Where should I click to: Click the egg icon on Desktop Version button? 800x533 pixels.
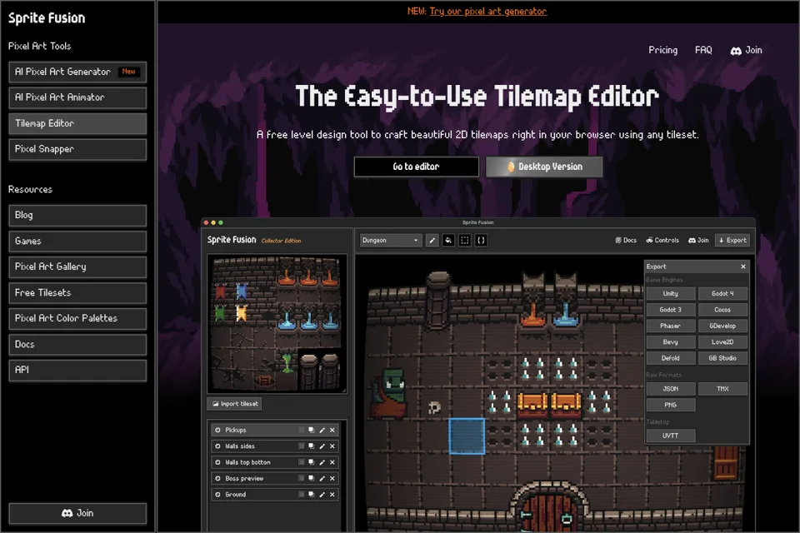pos(511,167)
